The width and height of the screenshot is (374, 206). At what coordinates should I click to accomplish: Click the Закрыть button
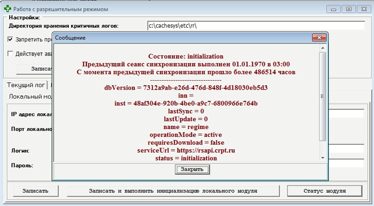(x=192, y=169)
